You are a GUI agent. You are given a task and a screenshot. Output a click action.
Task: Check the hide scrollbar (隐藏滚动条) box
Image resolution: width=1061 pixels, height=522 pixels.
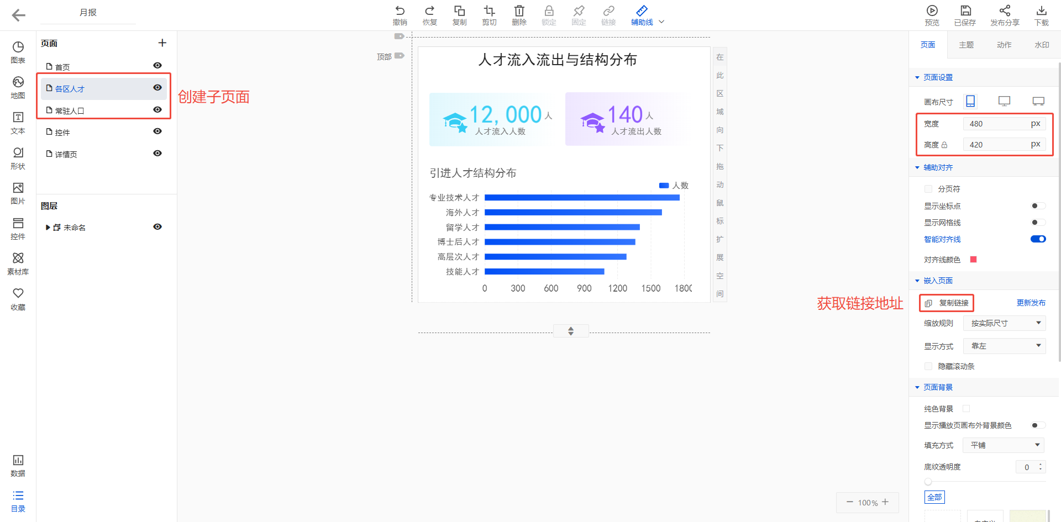click(x=928, y=366)
